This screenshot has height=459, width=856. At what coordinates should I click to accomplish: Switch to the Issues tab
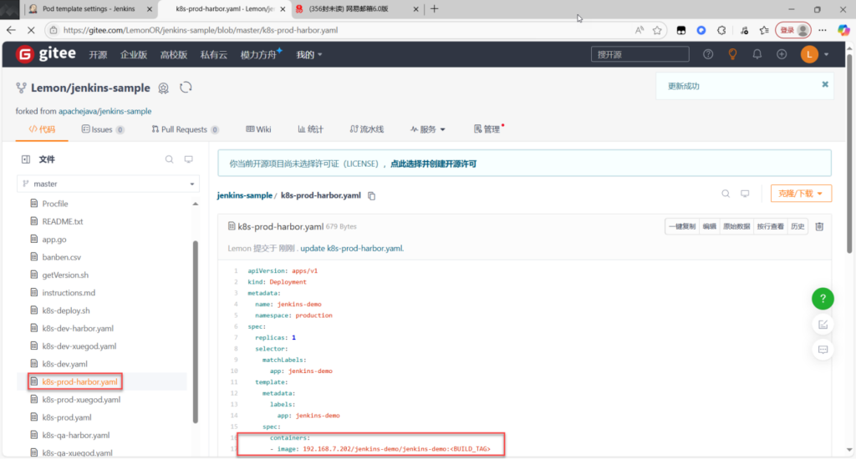point(102,129)
